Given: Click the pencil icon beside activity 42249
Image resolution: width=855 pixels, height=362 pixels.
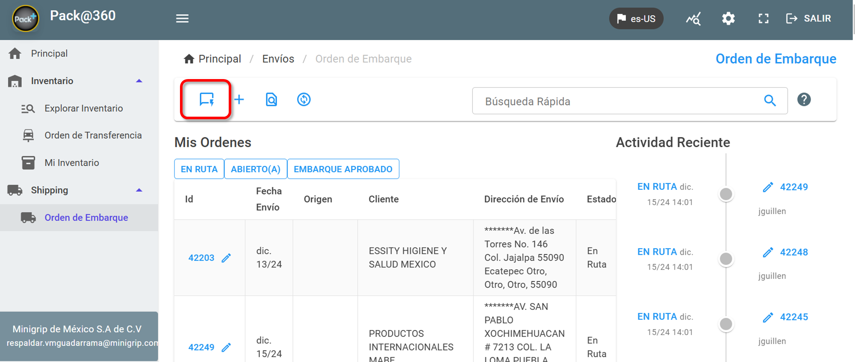Looking at the screenshot, I should [768, 187].
